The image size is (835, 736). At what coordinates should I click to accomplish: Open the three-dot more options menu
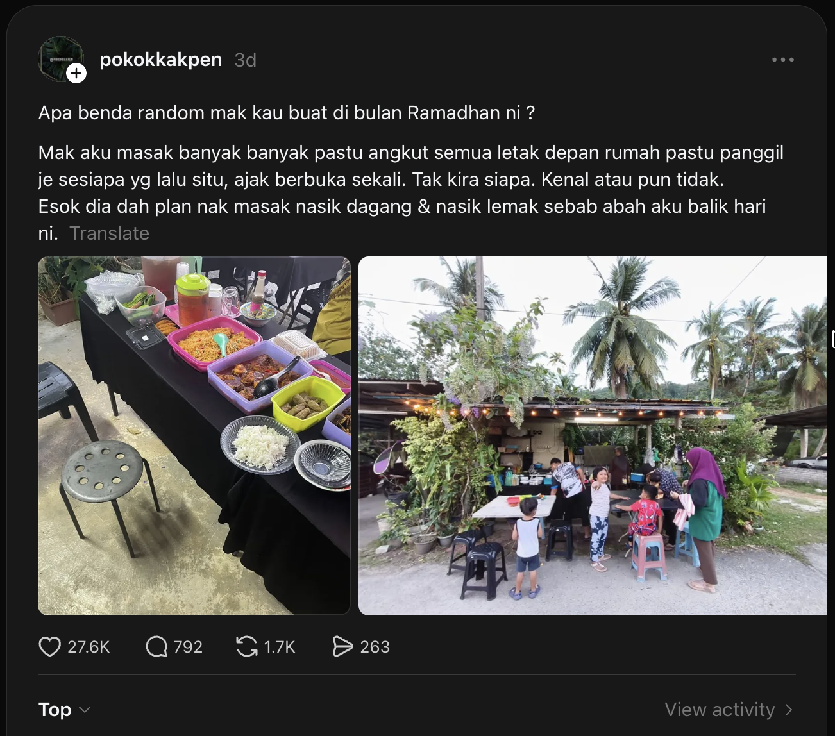(783, 60)
